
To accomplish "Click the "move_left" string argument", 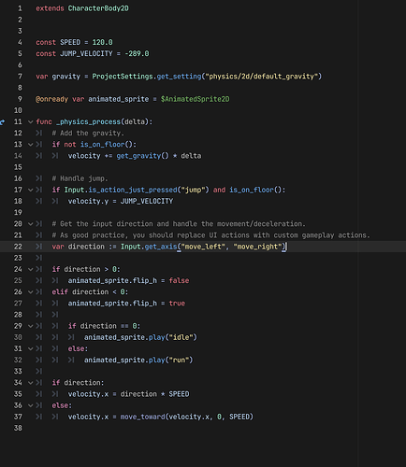I will 203,247.
